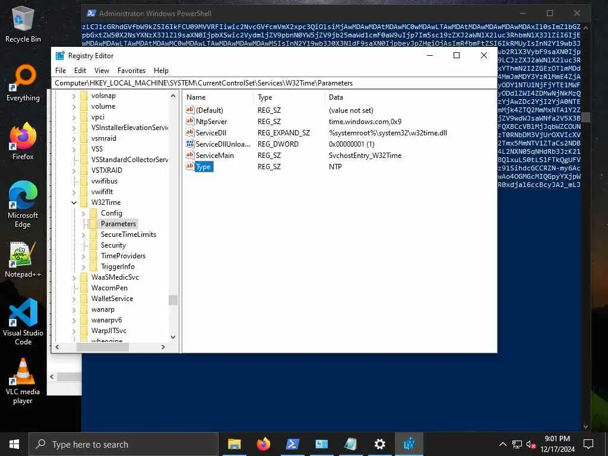The image size is (608, 456).
Task: Collapse the W32Time key
Action: pos(74,202)
